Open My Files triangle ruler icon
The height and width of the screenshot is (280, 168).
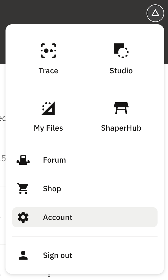click(x=48, y=108)
